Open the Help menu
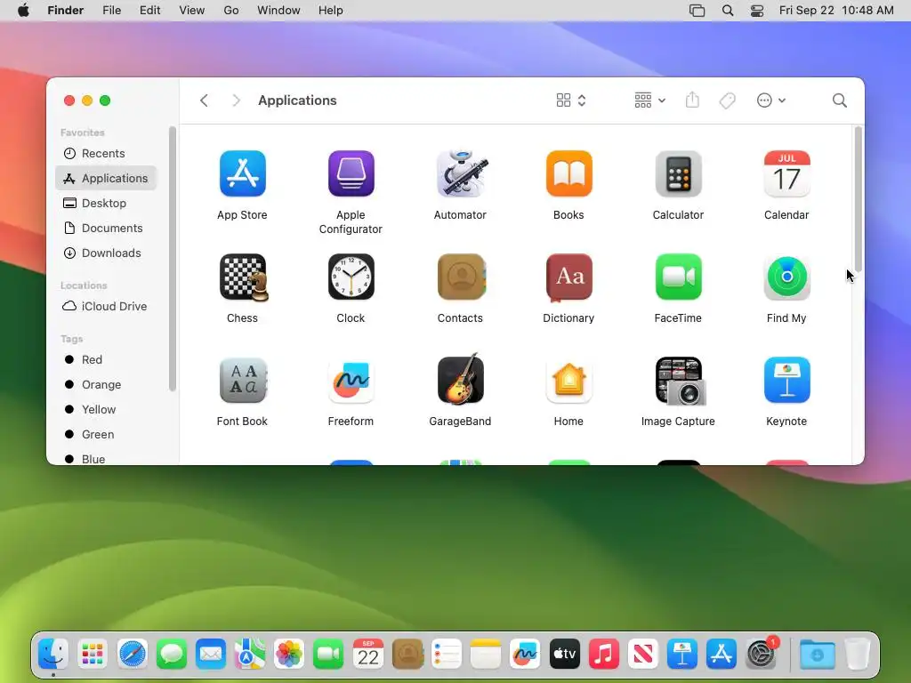The image size is (911, 683). [331, 11]
